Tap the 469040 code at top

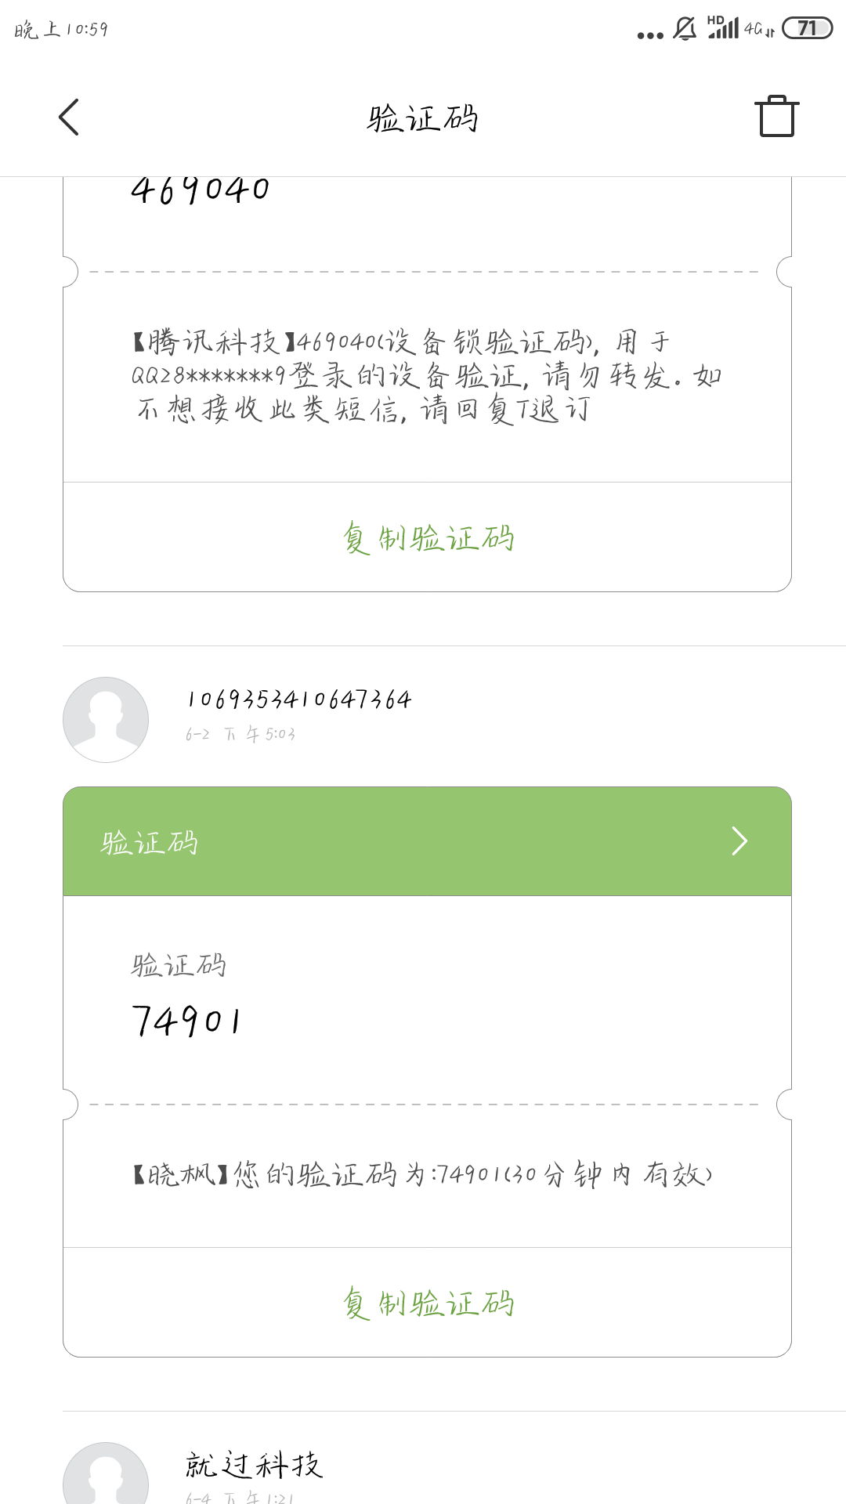coord(201,190)
